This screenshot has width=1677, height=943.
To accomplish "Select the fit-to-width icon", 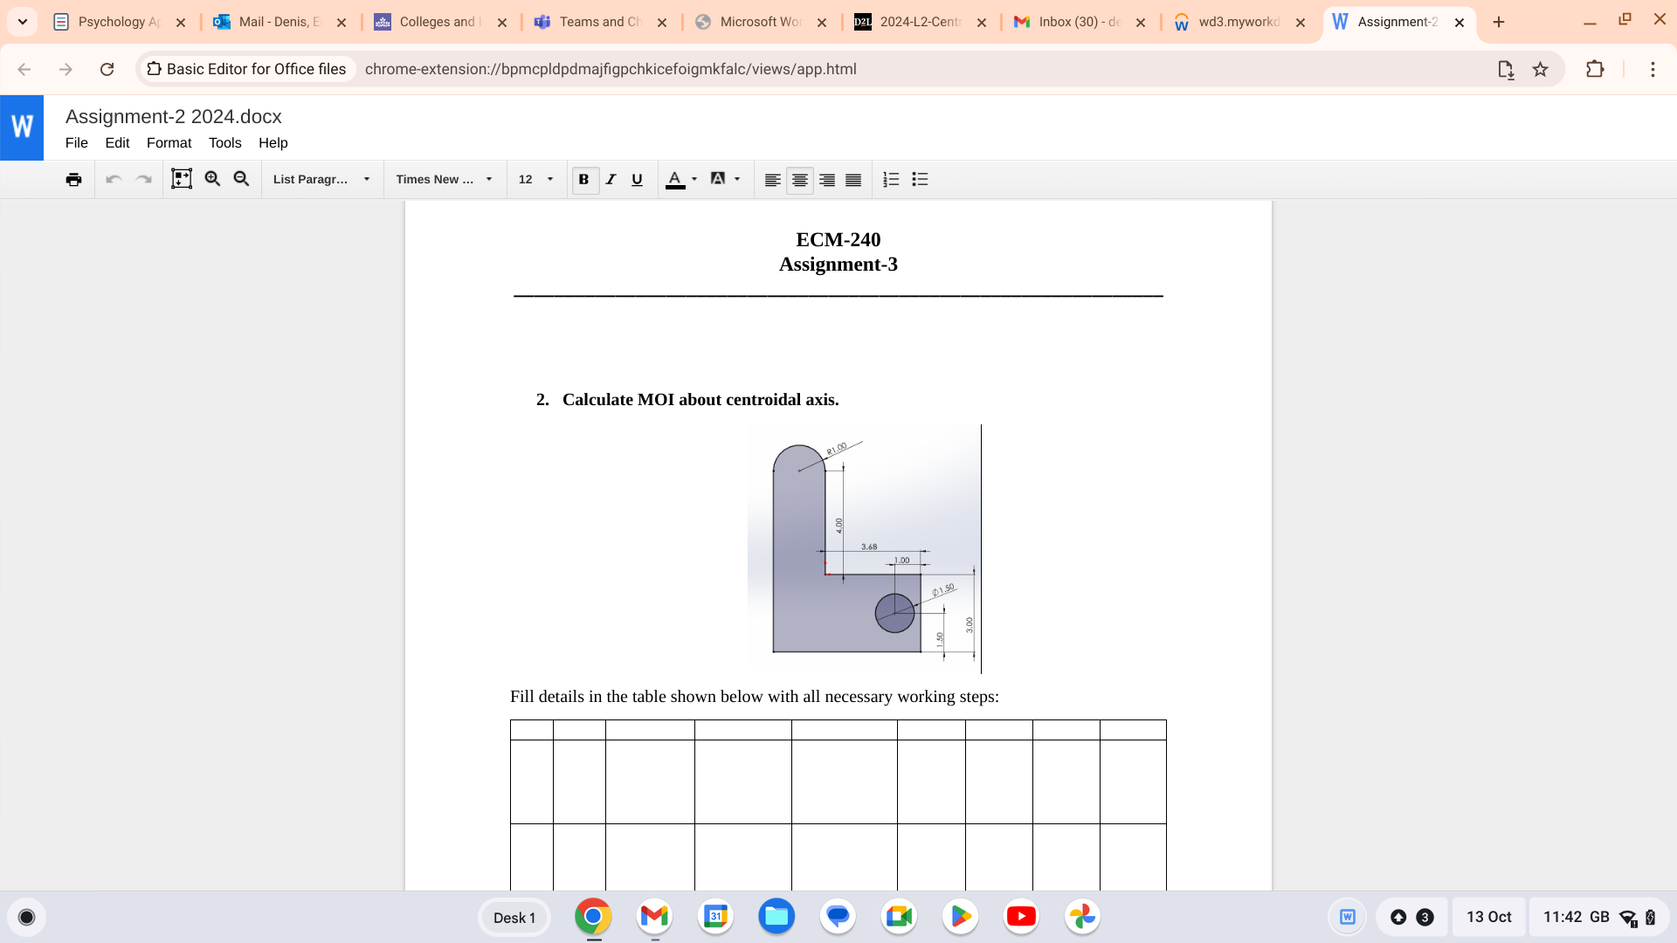I will (182, 179).
